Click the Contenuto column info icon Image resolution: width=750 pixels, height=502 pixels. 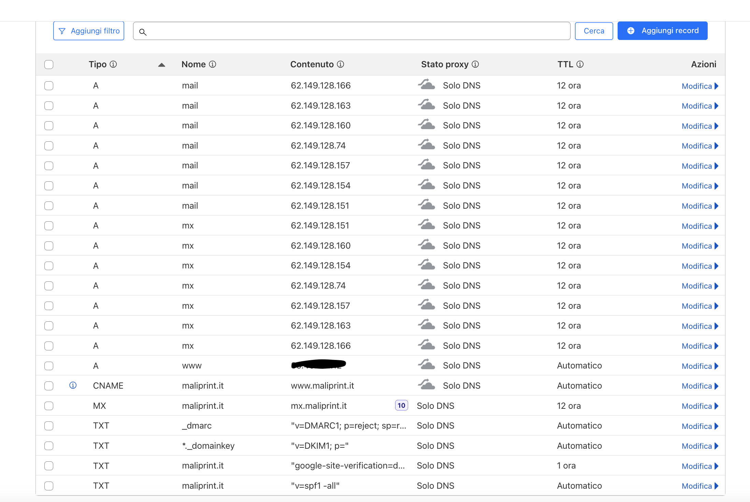click(341, 64)
